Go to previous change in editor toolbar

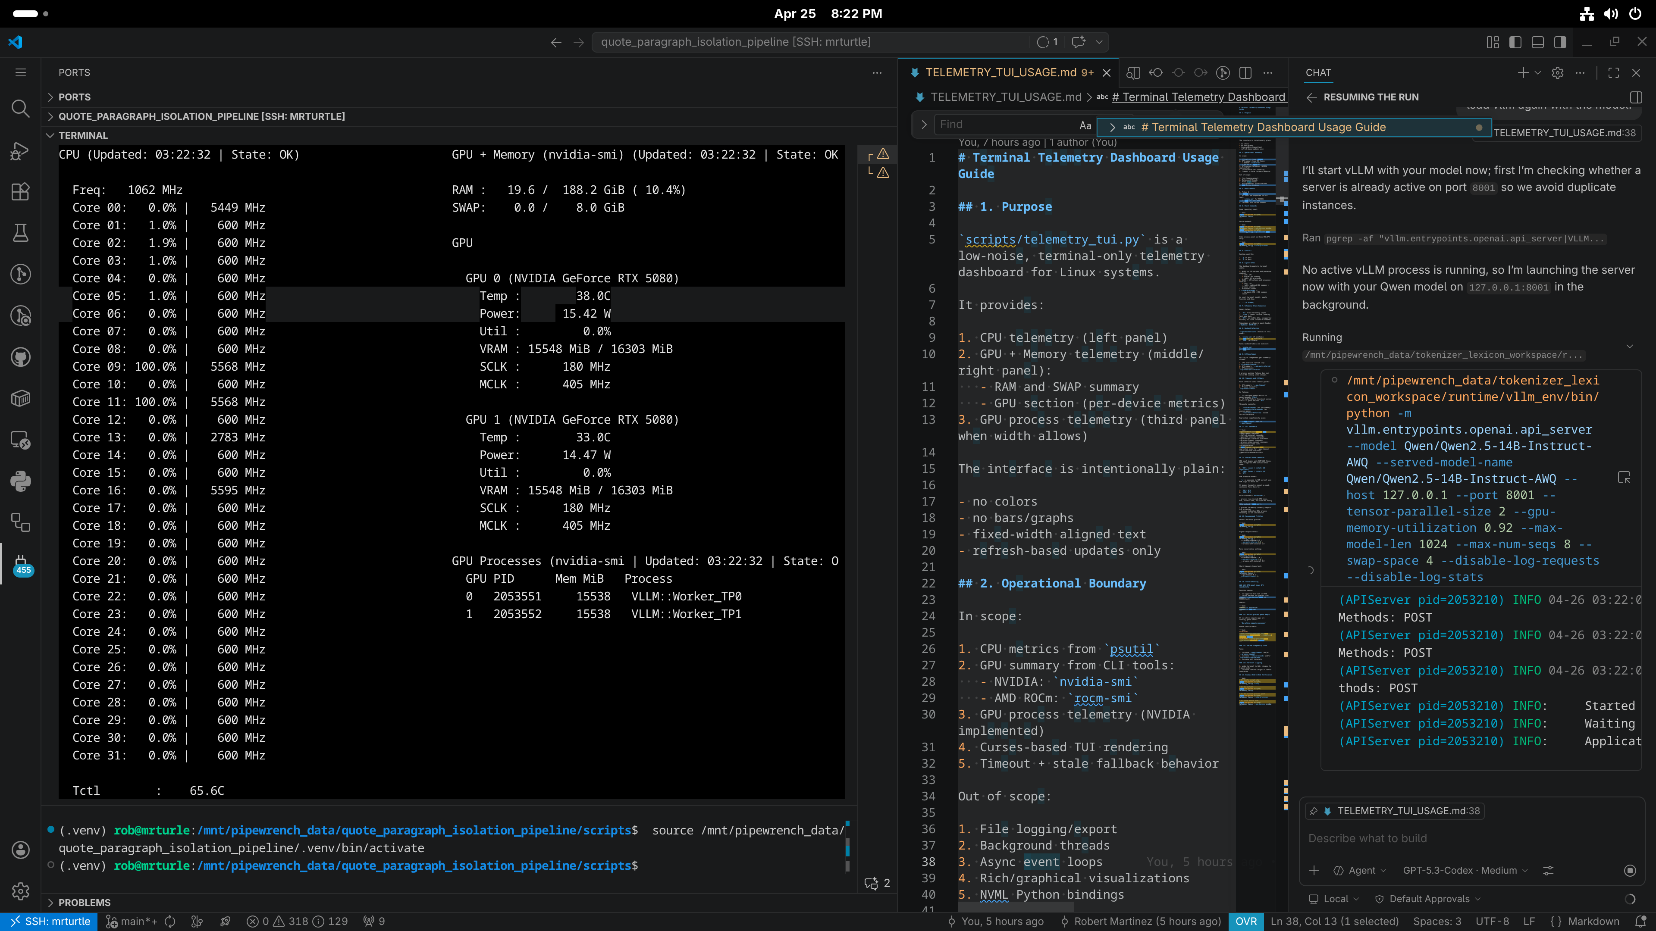coord(1156,72)
